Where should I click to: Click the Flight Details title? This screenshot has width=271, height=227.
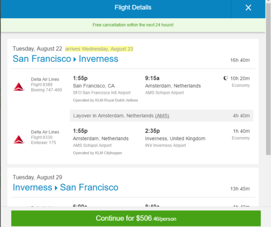pyautogui.click(x=133, y=7)
